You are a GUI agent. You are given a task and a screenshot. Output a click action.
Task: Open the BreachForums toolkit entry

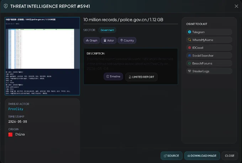click(209, 63)
